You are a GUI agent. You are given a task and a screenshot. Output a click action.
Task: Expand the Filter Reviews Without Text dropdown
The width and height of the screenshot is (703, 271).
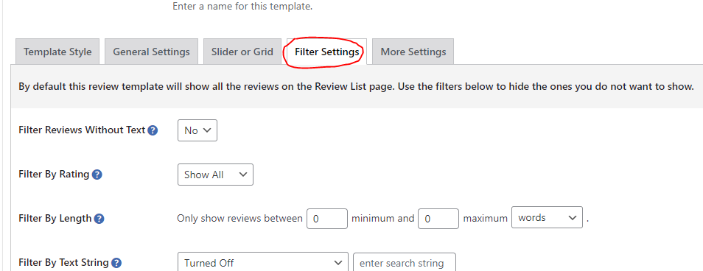click(197, 130)
